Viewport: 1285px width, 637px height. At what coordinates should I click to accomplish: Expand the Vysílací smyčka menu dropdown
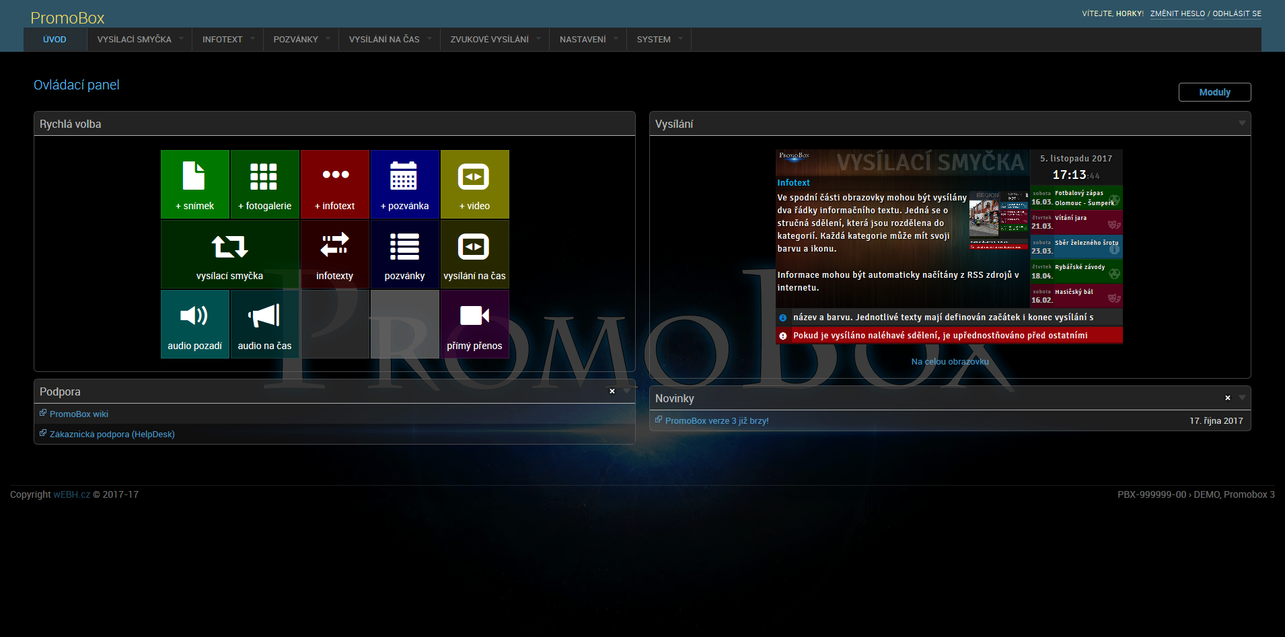coord(181,39)
